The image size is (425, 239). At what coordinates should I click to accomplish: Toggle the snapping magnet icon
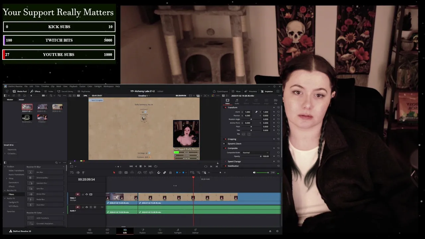pos(159,173)
